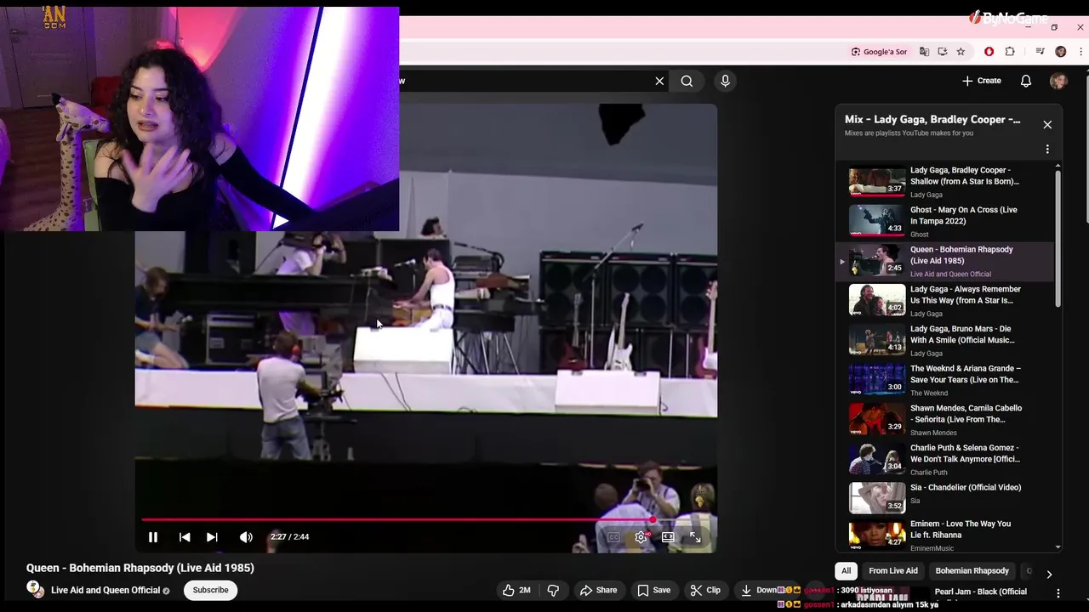Dislike the video
This screenshot has width=1089, height=612.
[x=553, y=590]
